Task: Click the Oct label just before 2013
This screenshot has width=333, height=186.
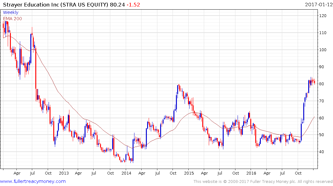Action: pyautogui.click(x=48, y=173)
